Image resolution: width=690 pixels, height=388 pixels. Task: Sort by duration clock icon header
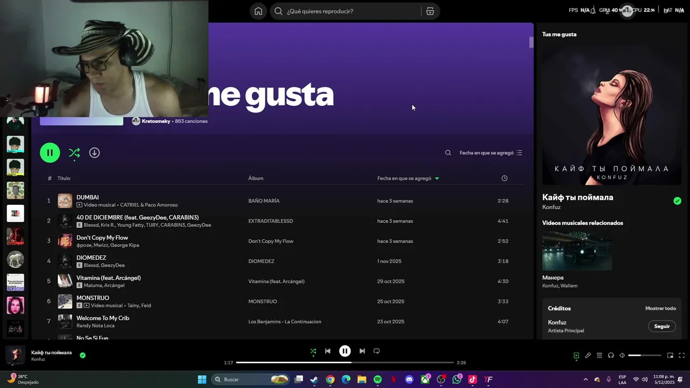coord(505,178)
